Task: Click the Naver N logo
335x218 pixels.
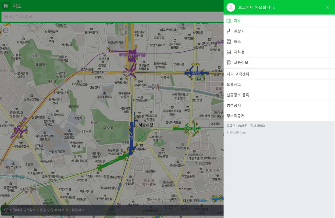Action: coord(6,6)
